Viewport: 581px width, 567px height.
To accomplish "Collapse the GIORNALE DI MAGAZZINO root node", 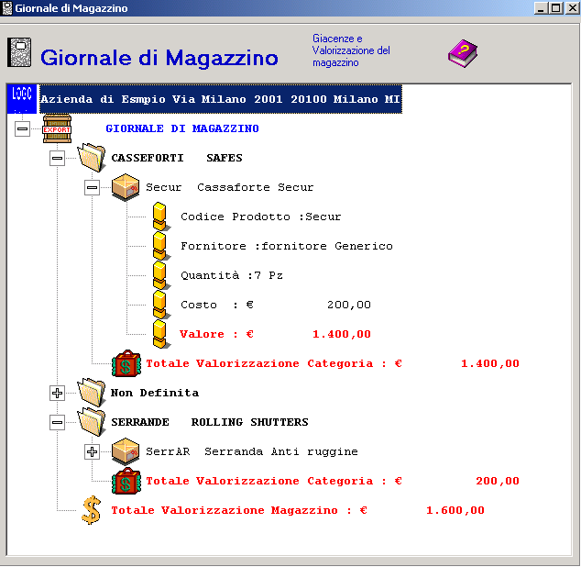I will pos(22,128).
